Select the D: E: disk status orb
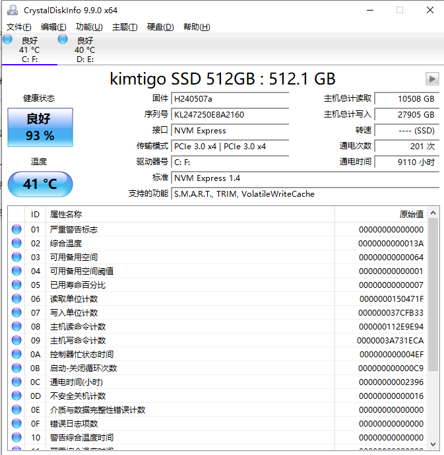This screenshot has width=444, height=455. (x=63, y=39)
